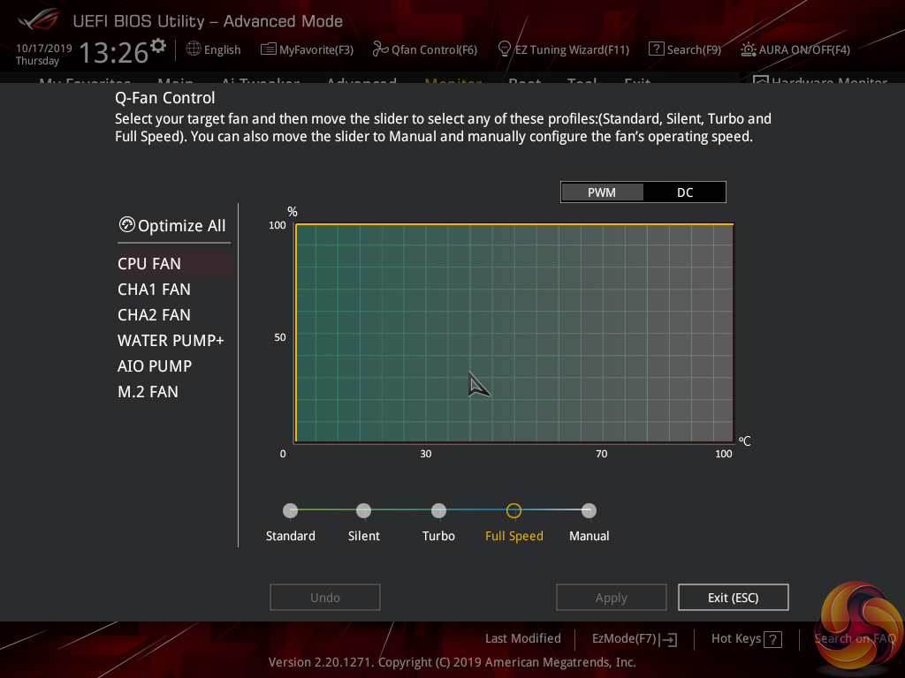Screen dimensions: 905x678
Task: Open Last Modified log
Action: [x=523, y=638]
